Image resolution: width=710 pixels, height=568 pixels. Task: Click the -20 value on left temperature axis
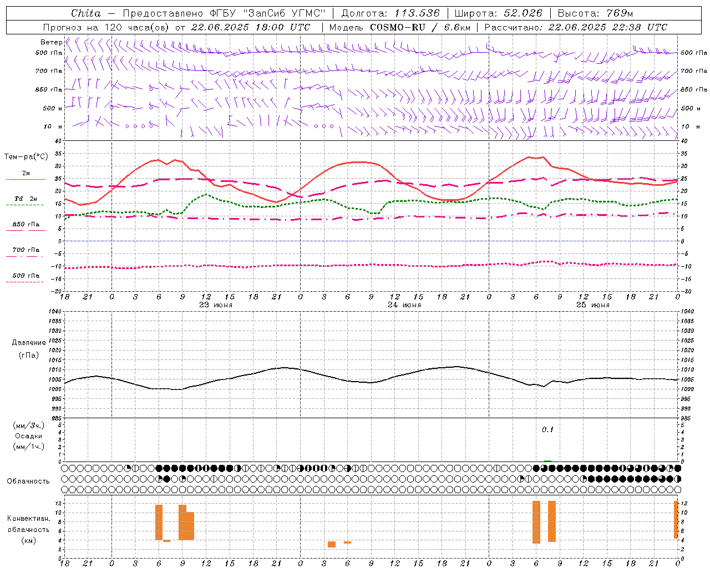(x=57, y=291)
